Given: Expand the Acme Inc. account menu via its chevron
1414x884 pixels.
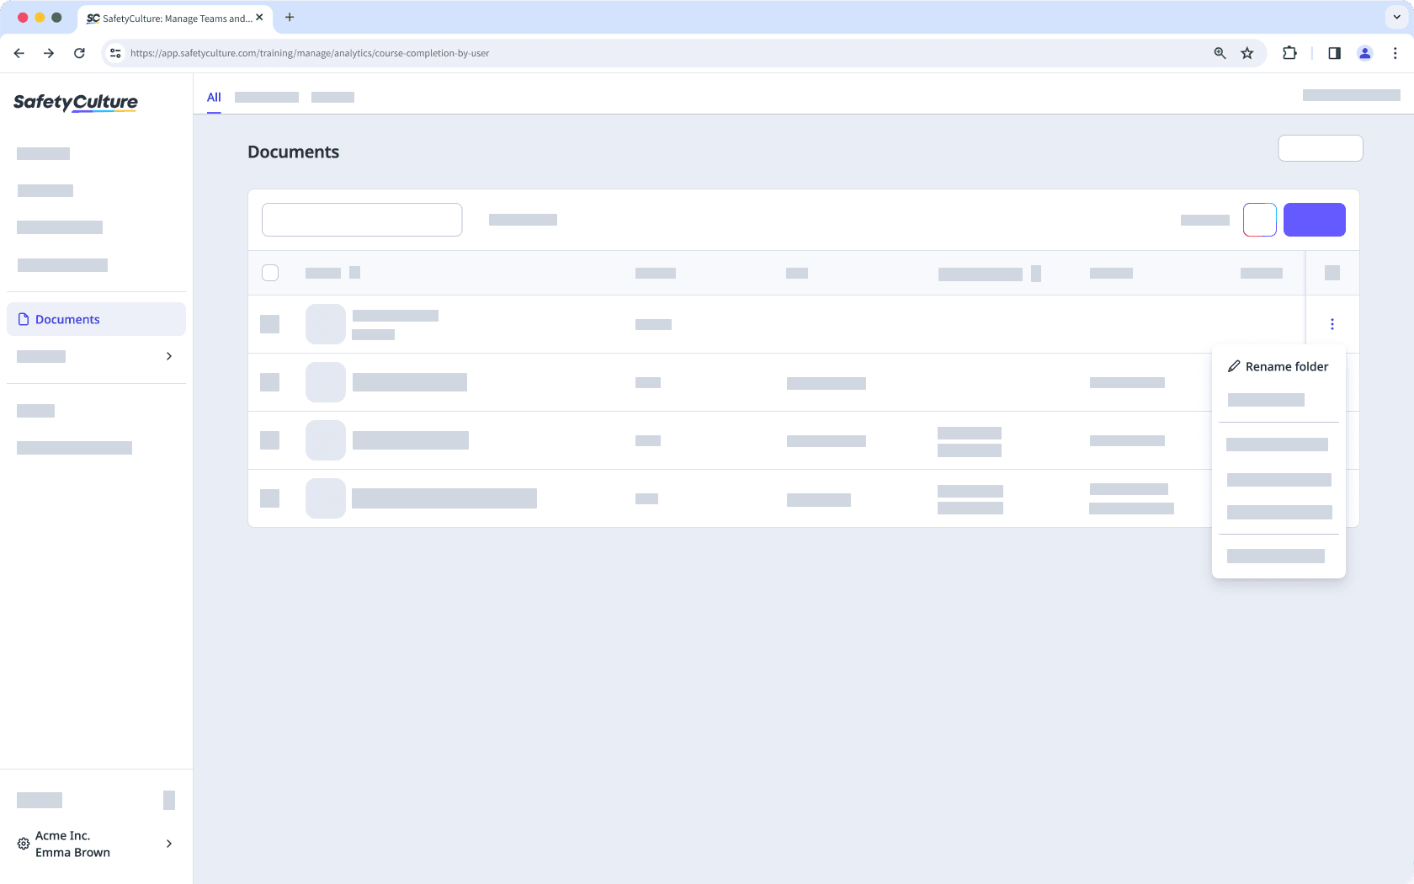Looking at the screenshot, I should point(168,844).
